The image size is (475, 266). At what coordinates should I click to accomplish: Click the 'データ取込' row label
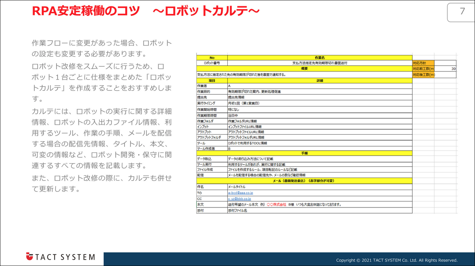[212, 159]
